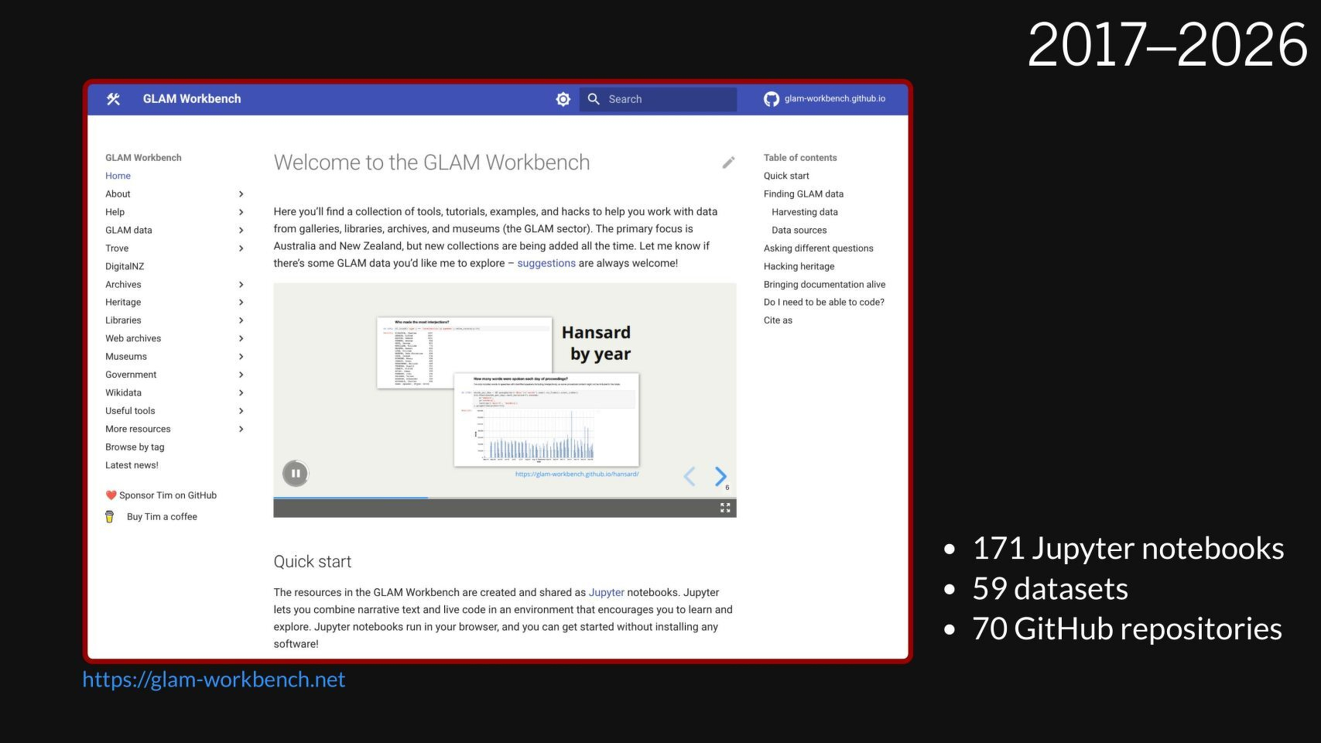
Task: Jump to Asking different questions in contents
Action: (x=818, y=248)
